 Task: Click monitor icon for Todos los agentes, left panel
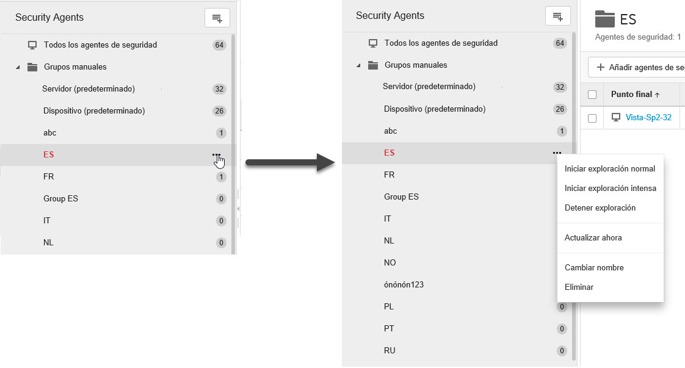point(32,45)
